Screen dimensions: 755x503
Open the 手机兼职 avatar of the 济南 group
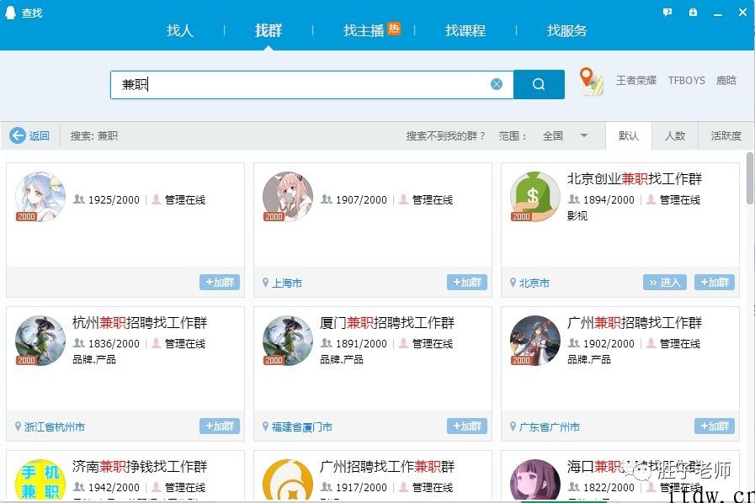pos(40,479)
